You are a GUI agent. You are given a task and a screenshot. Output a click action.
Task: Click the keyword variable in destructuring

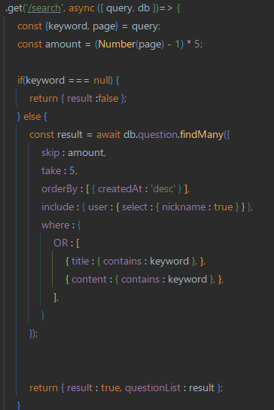click(x=68, y=26)
